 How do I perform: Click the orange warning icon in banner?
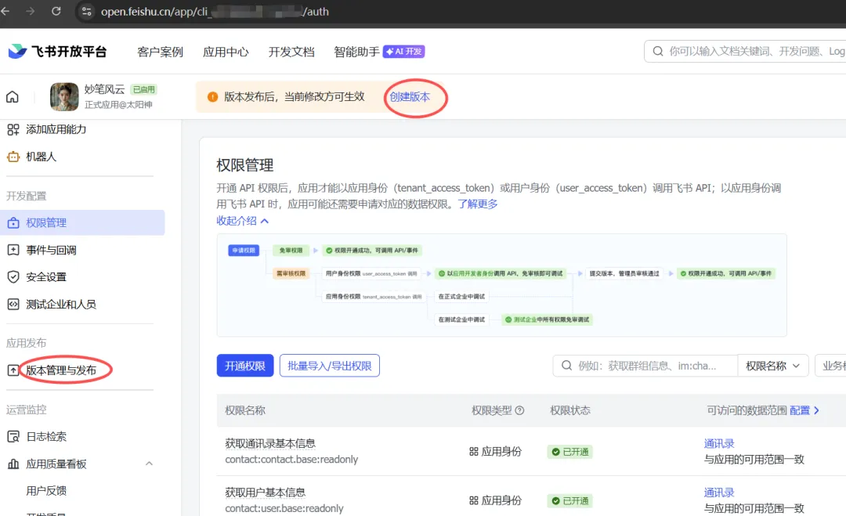pos(212,96)
